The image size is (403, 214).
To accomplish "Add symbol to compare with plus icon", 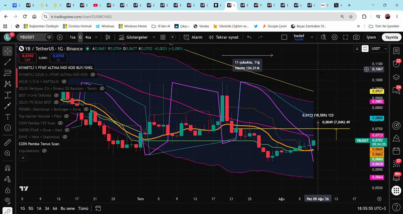I will (60, 37).
